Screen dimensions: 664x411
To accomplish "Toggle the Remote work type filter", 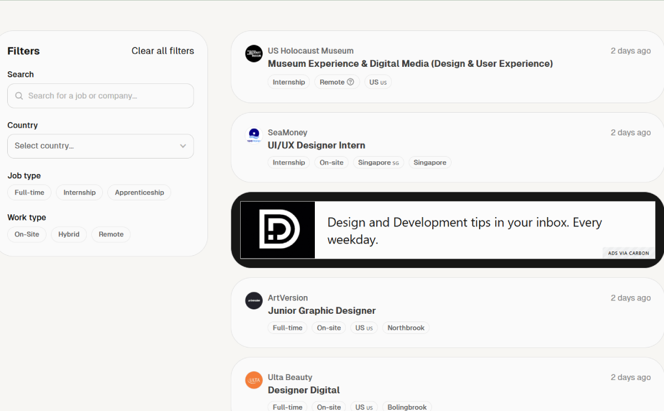I will [x=111, y=234].
